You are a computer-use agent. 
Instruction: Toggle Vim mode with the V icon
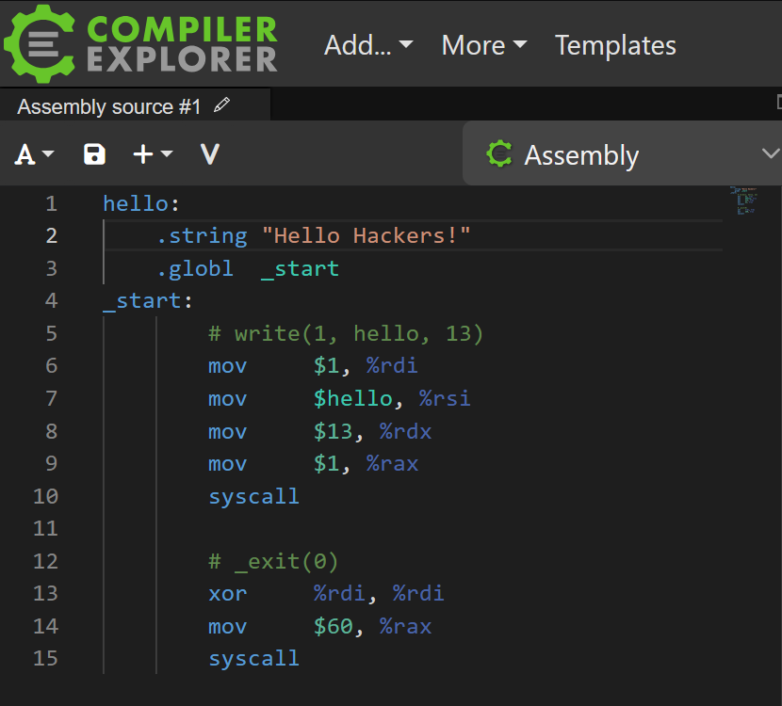(210, 154)
